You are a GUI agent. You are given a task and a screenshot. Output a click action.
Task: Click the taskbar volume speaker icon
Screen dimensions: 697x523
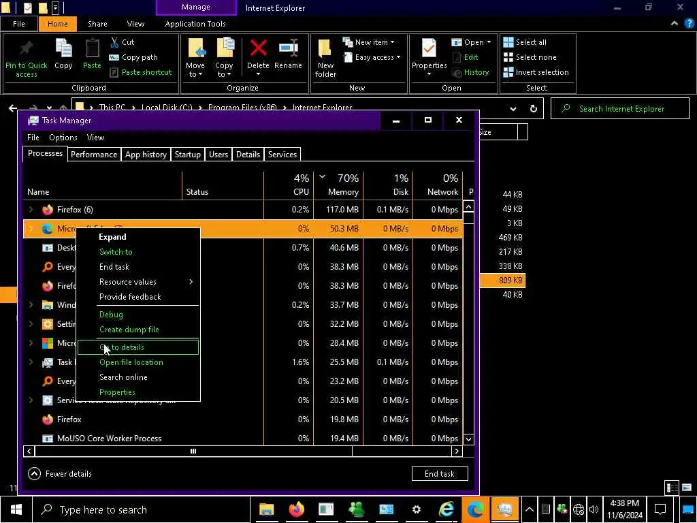[594, 509]
